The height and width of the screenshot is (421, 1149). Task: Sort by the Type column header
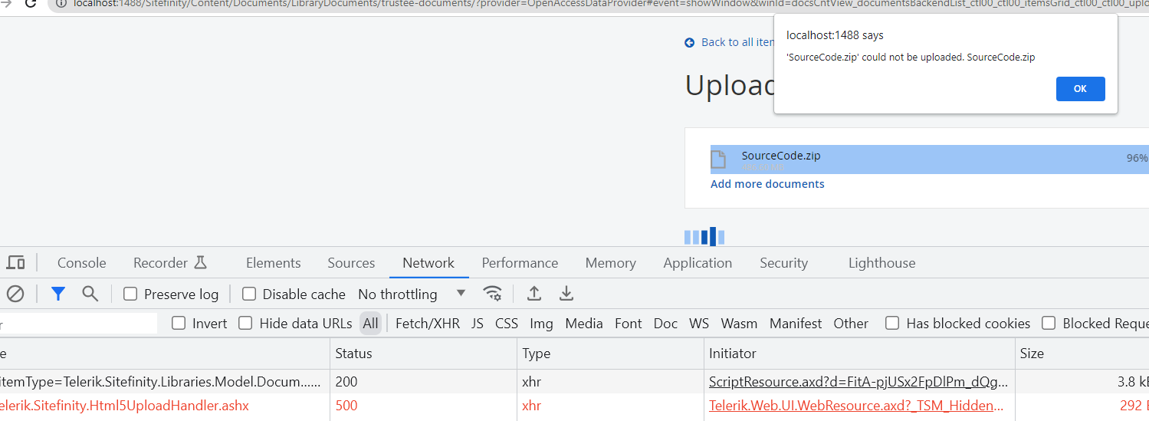pos(611,354)
